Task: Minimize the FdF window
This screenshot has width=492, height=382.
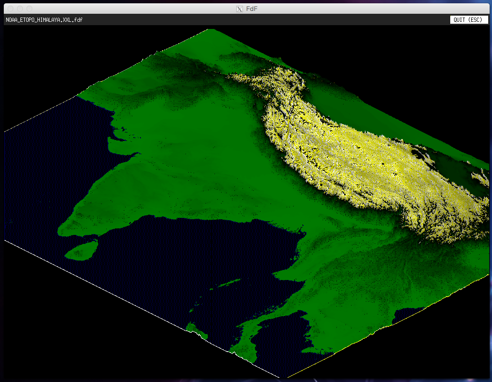Action: click(x=20, y=9)
